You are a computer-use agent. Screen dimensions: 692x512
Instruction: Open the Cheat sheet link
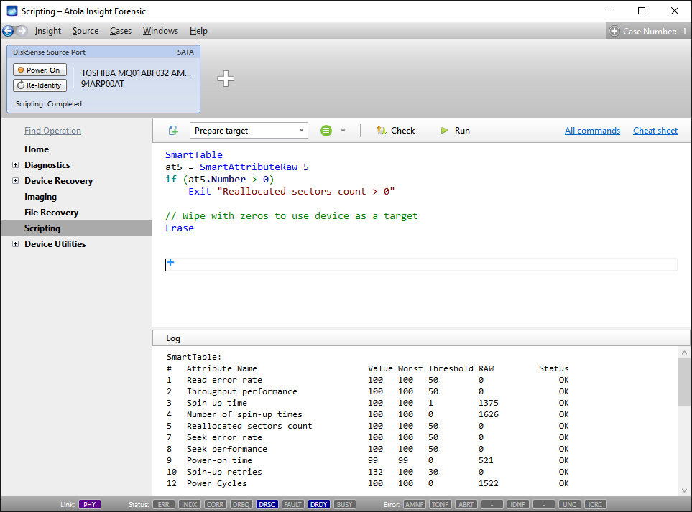click(655, 131)
